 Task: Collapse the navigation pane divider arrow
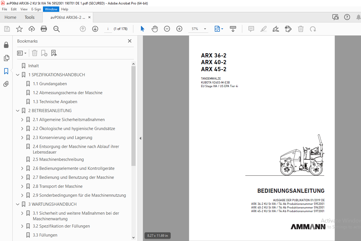(140, 138)
